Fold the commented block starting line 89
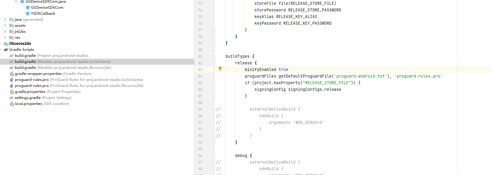Image resolution: width=492 pixels, height=175 pixels. coord(214,109)
